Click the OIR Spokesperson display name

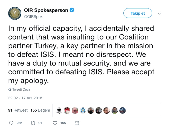coord(46,11)
